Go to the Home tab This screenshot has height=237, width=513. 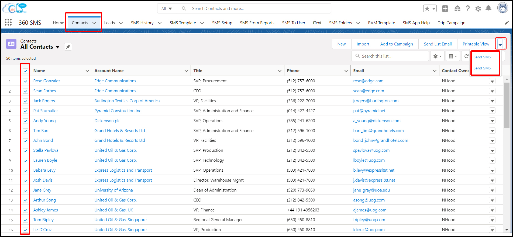tap(58, 23)
